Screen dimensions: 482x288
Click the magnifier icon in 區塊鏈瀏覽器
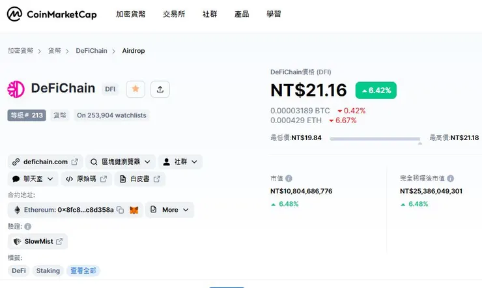(94, 162)
